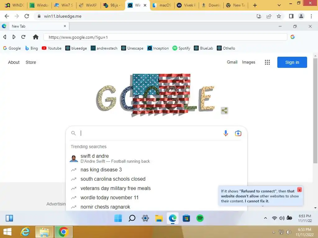Click the voice search microphone icon
This screenshot has height=238, width=318.
point(226,133)
